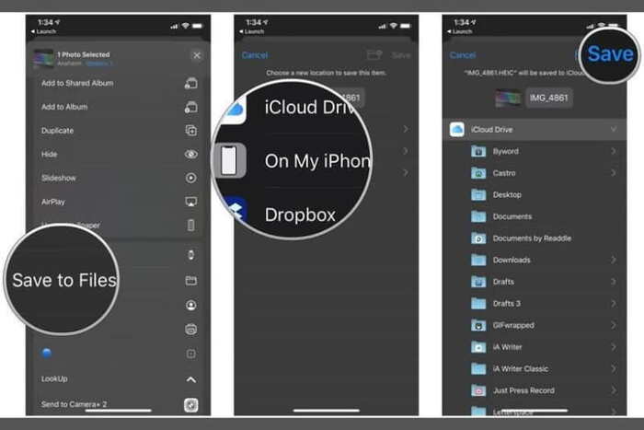Image resolution: width=644 pixels, height=430 pixels.
Task: Tap the GIFwrapped folder icon
Action: [478, 325]
